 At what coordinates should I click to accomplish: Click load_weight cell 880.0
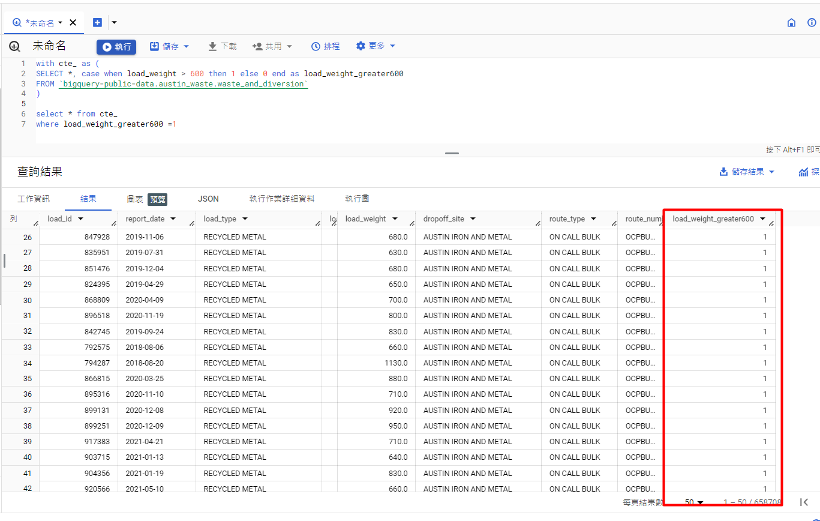click(x=398, y=379)
